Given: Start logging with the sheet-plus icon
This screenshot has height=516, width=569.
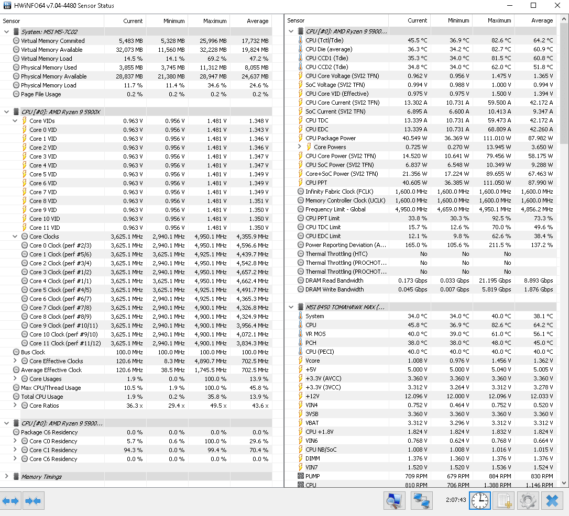Looking at the screenshot, I should coord(504,501).
